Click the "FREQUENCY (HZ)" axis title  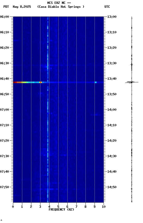point(61,210)
